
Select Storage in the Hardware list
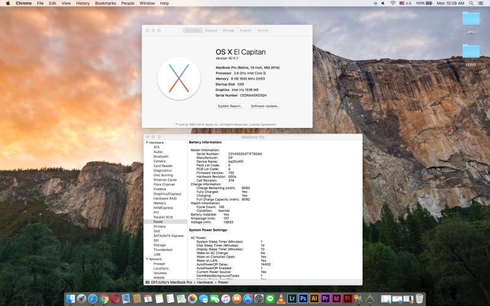click(x=159, y=245)
